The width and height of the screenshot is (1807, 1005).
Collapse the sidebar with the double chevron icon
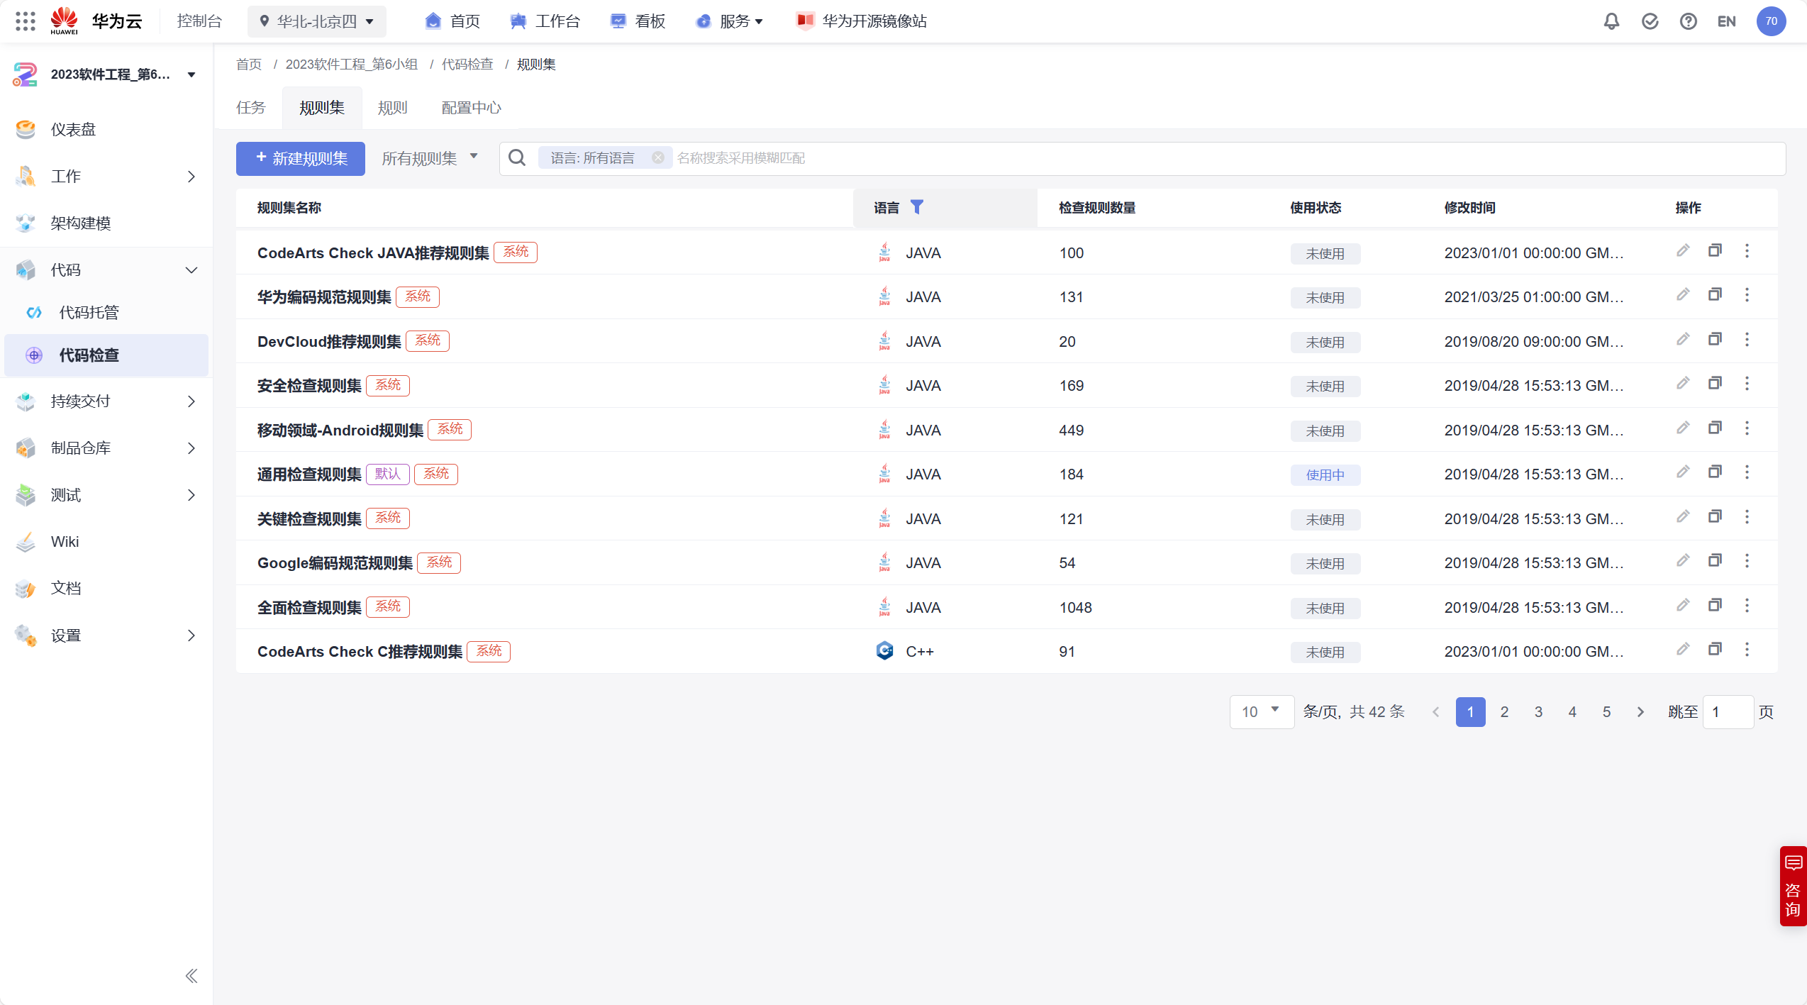191,976
